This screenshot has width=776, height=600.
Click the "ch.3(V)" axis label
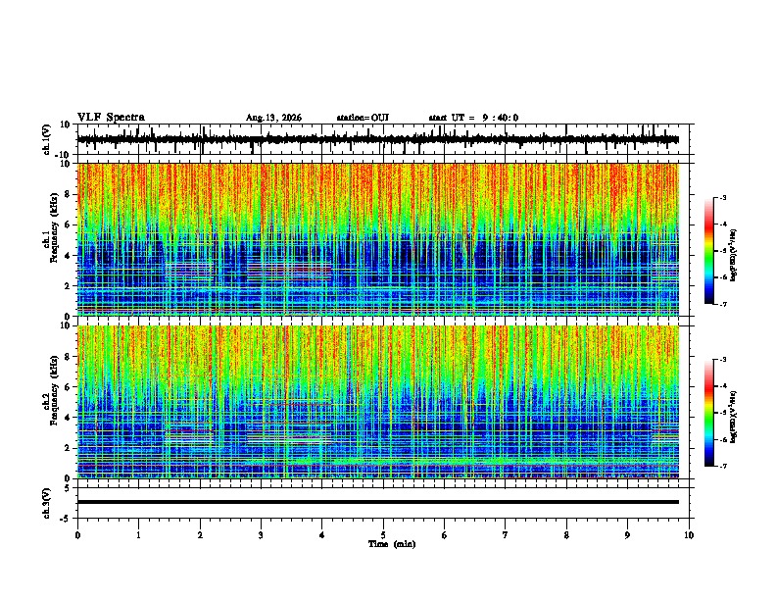pos(46,503)
